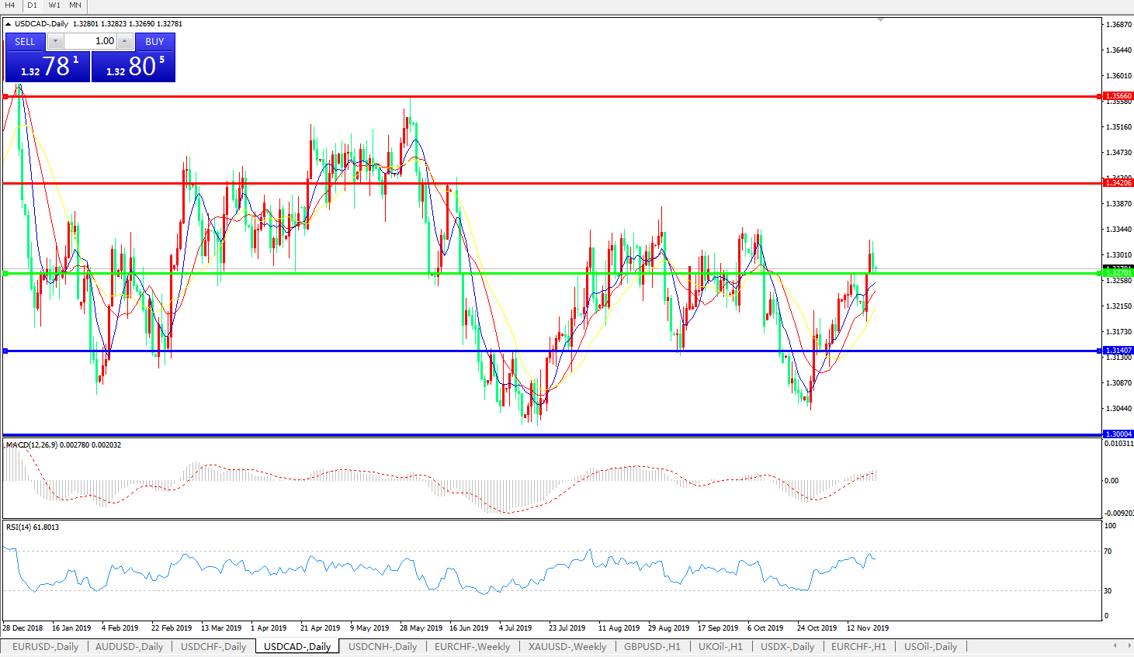Open the USOil-,Daily chart tab
The image size is (1134, 657).
[x=930, y=646]
